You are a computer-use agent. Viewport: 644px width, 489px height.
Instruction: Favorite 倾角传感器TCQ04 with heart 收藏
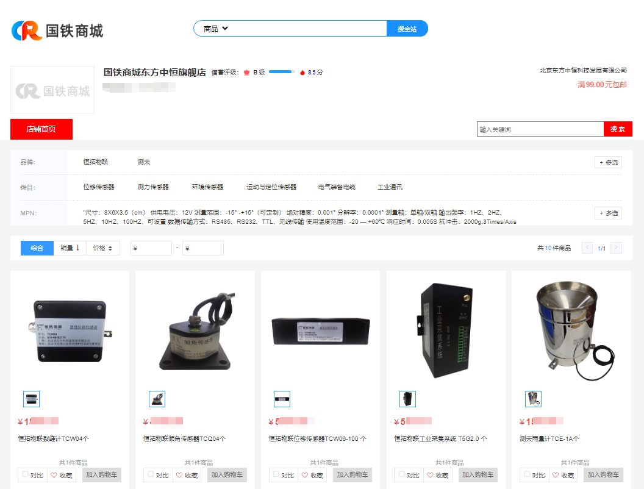[187, 475]
